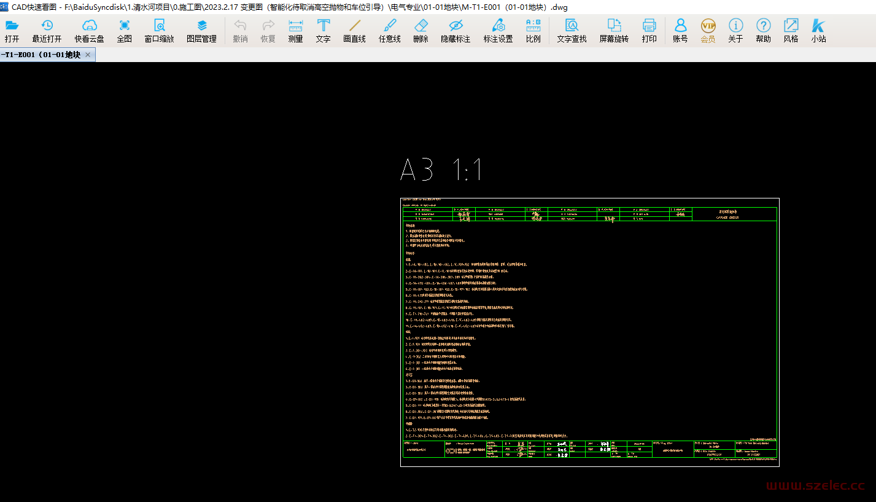Open a drawing with 打开

click(12, 31)
